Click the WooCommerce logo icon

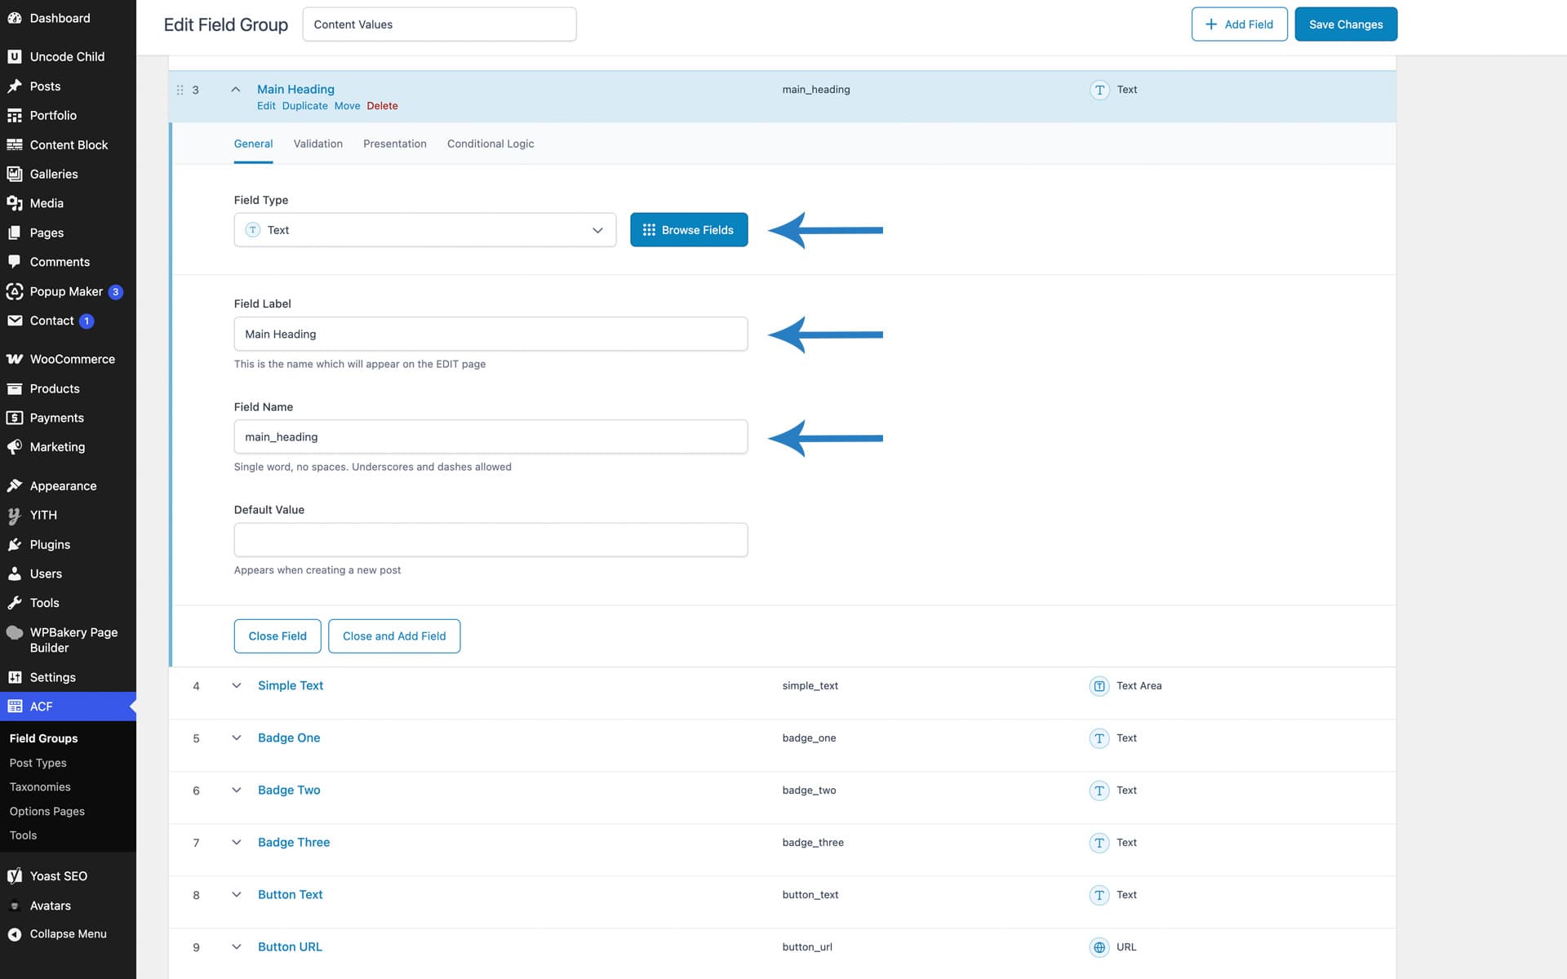15,359
